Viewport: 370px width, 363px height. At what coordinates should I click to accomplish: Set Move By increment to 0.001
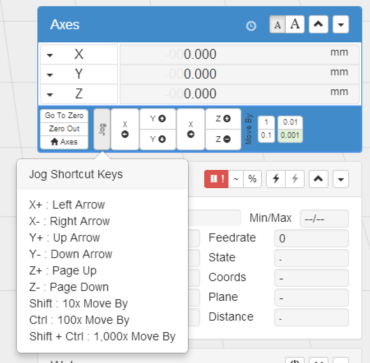290,135
